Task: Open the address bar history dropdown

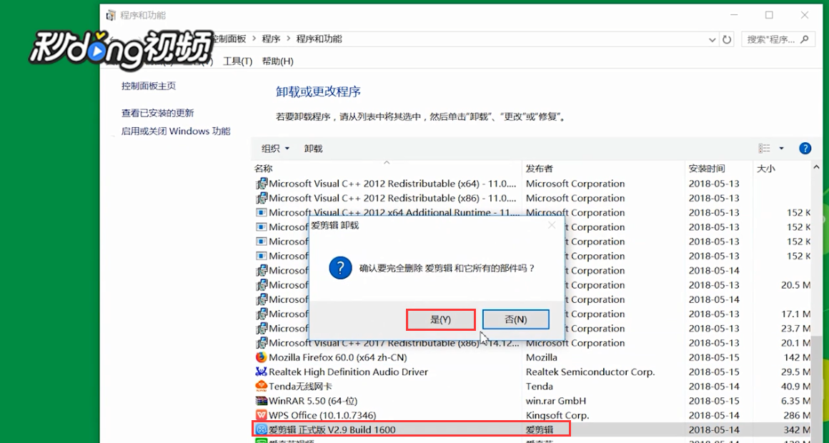Action: coord(712,39)
